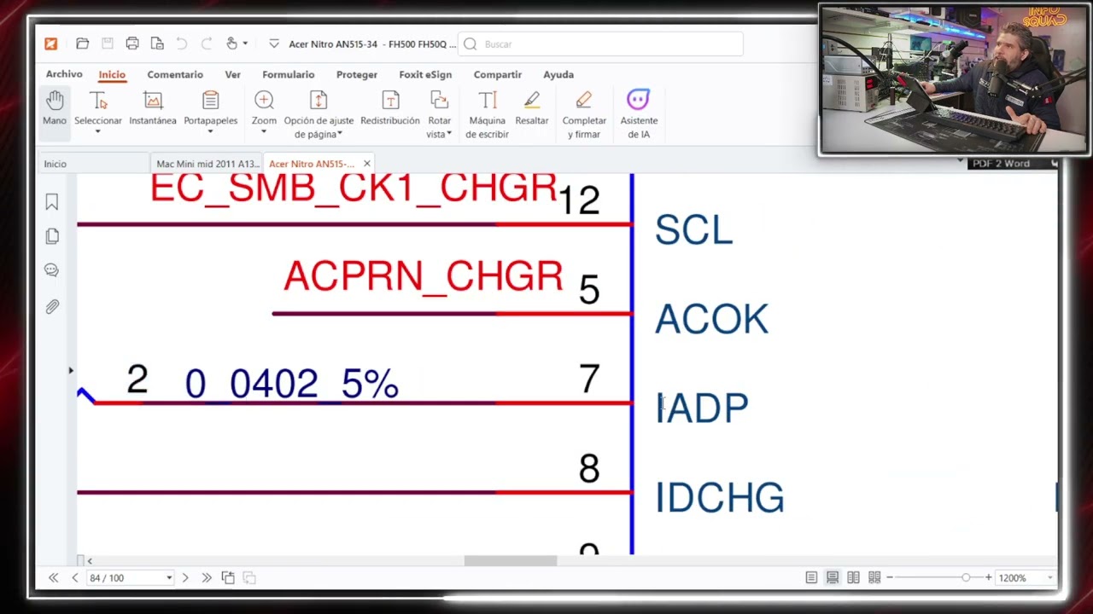Open a file with the folder icon

82,43
